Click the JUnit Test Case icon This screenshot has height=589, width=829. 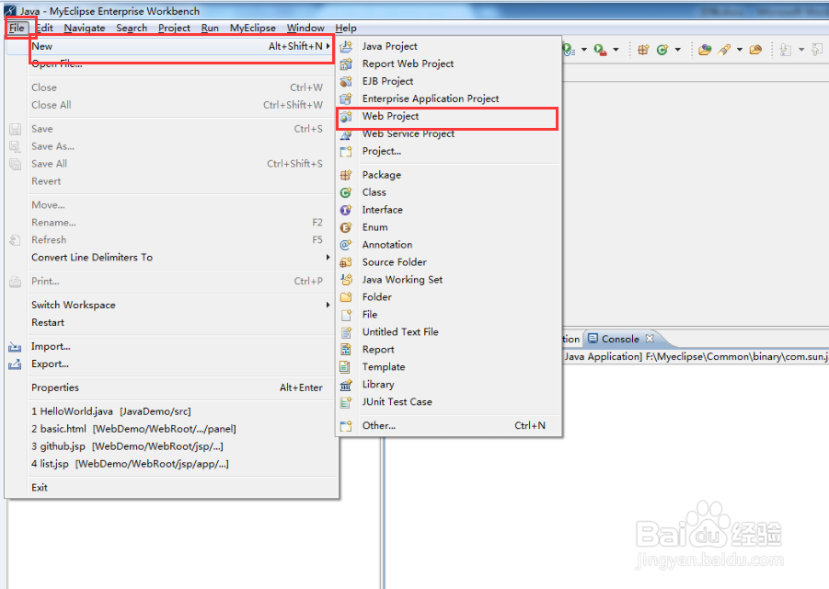tap(346, 402)
